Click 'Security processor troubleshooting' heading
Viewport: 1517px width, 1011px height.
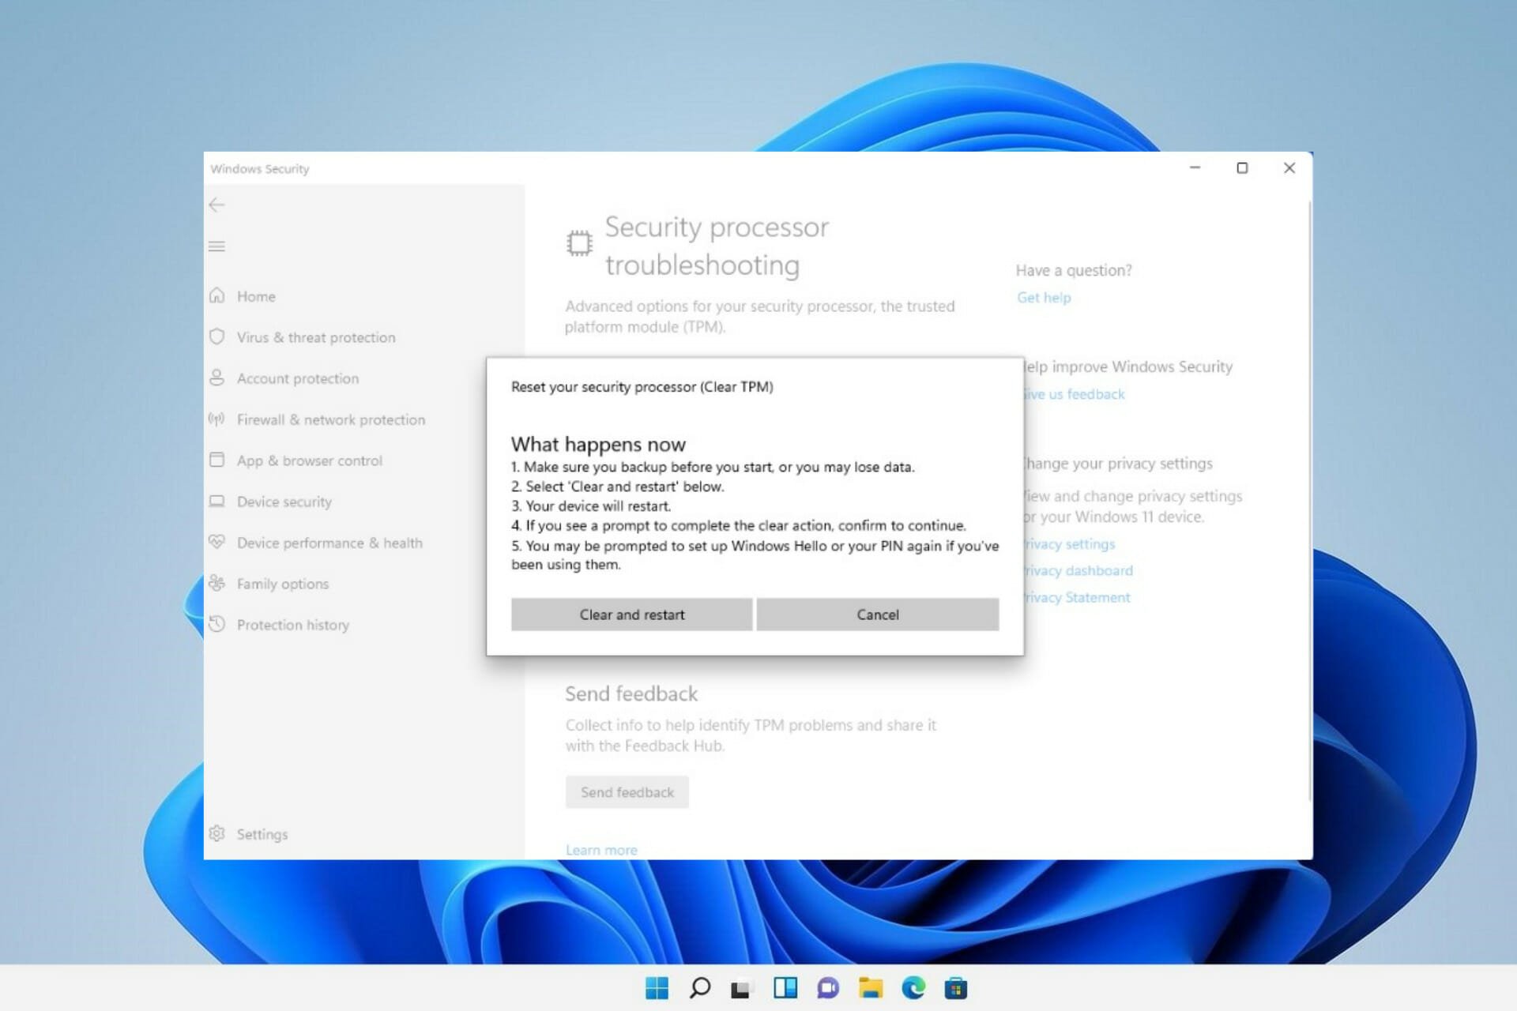point(717,246)
